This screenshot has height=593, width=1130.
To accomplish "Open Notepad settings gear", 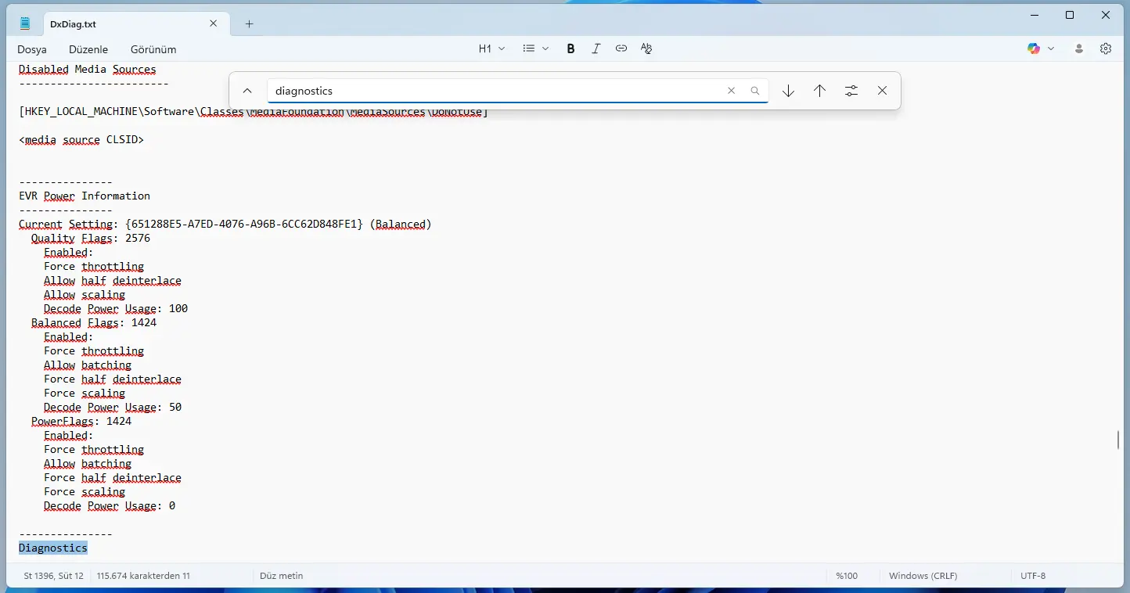I will (1106, 49).
